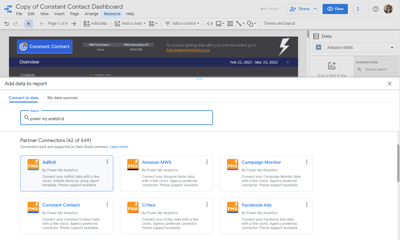Open the Add a chart dropdown
The height and width of the screenshot is (240, 400).
pos(130,24)
